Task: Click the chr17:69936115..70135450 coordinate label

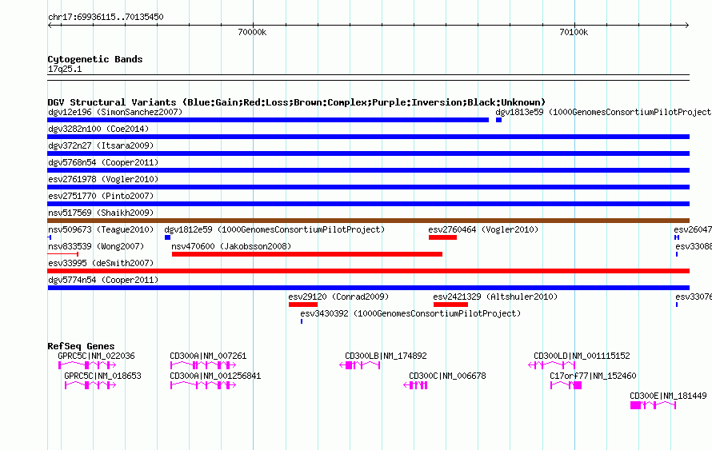Action: point(106,17)
